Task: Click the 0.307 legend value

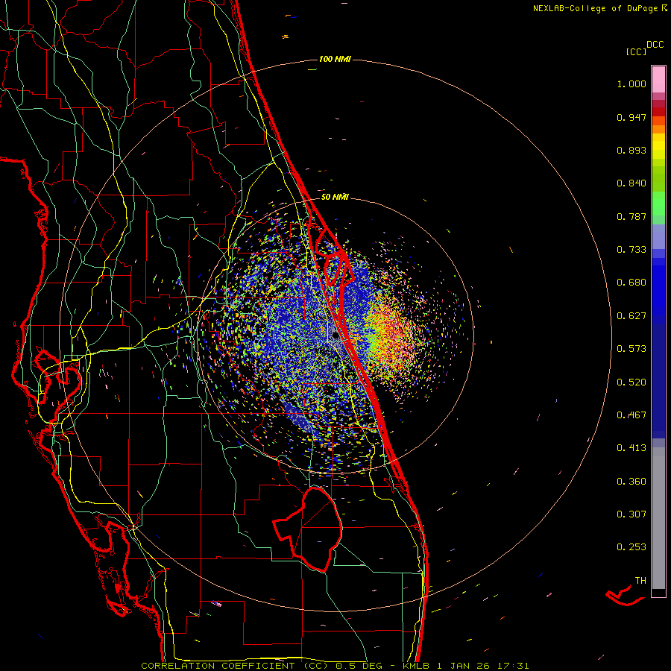Action: point(631,514)
